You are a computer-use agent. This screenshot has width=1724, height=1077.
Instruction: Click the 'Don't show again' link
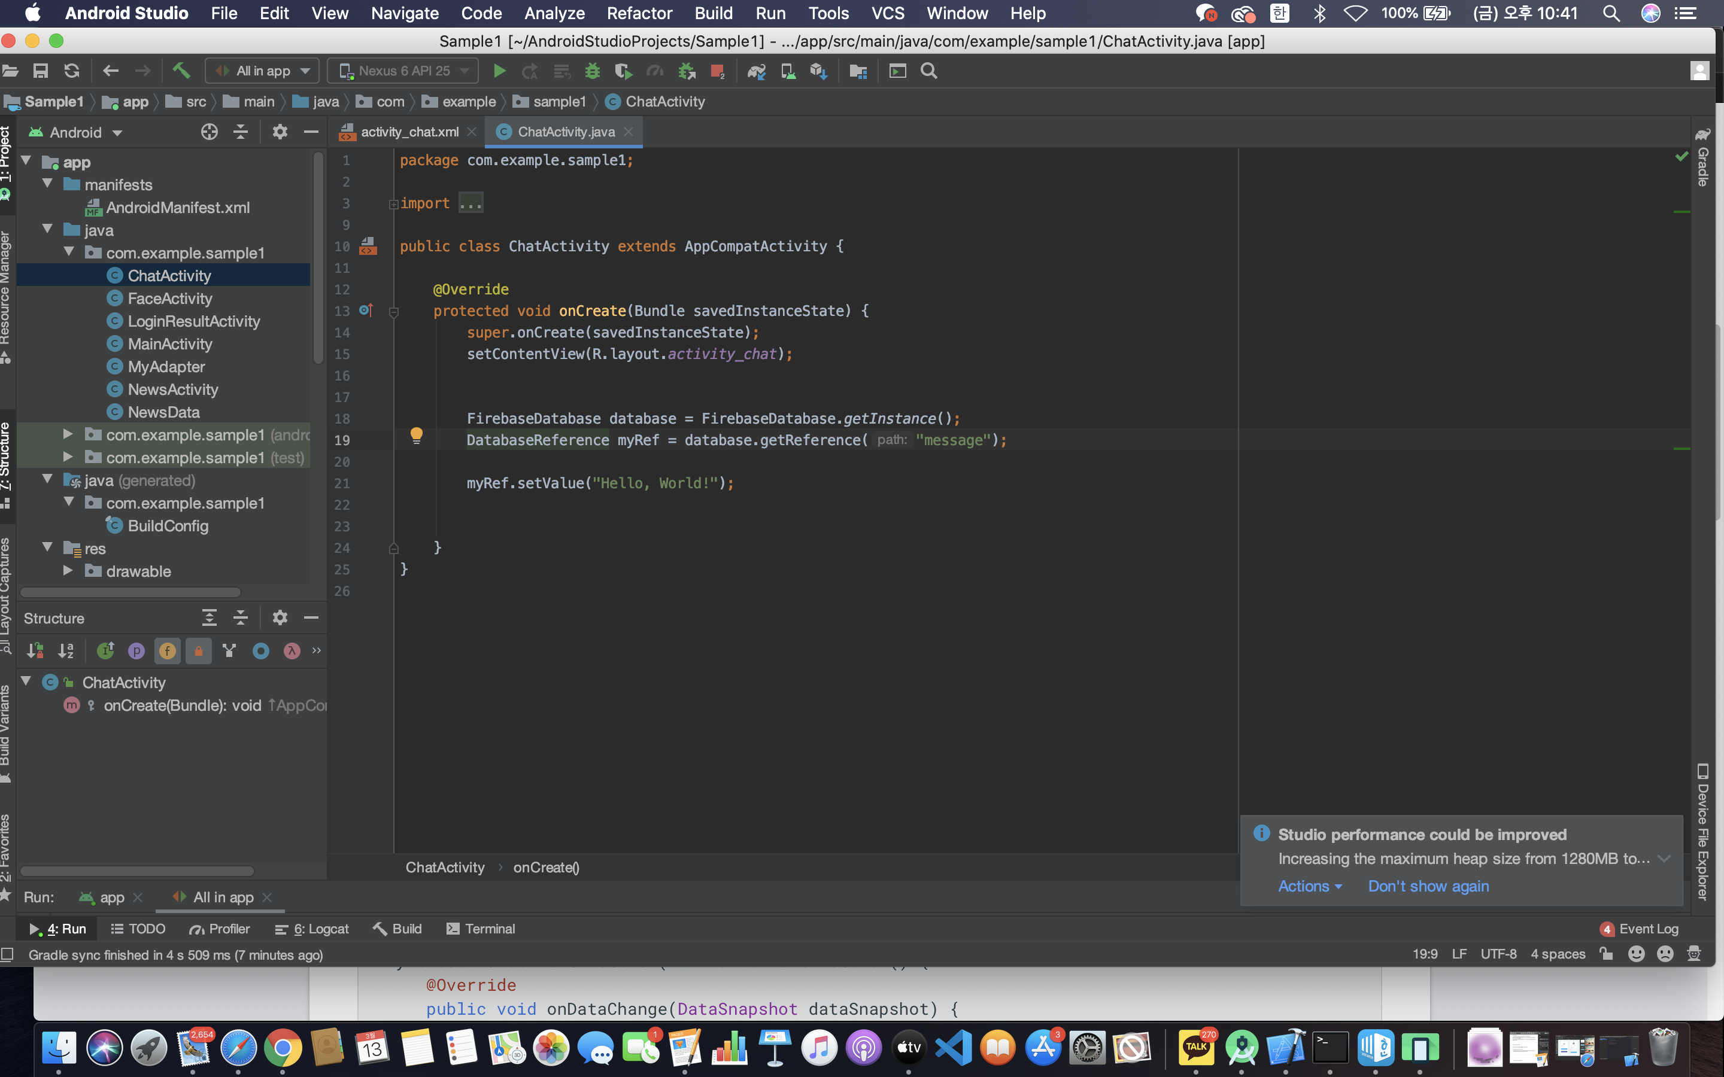tap(1428, 886)
